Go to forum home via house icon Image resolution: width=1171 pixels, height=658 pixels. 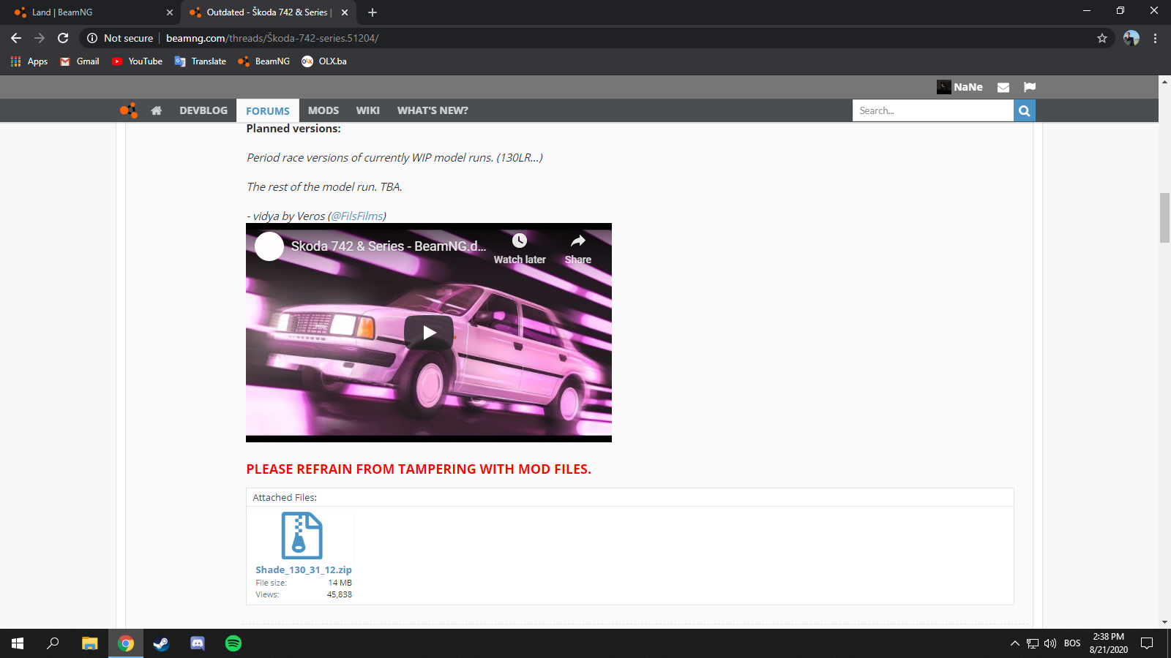(156, 110)
